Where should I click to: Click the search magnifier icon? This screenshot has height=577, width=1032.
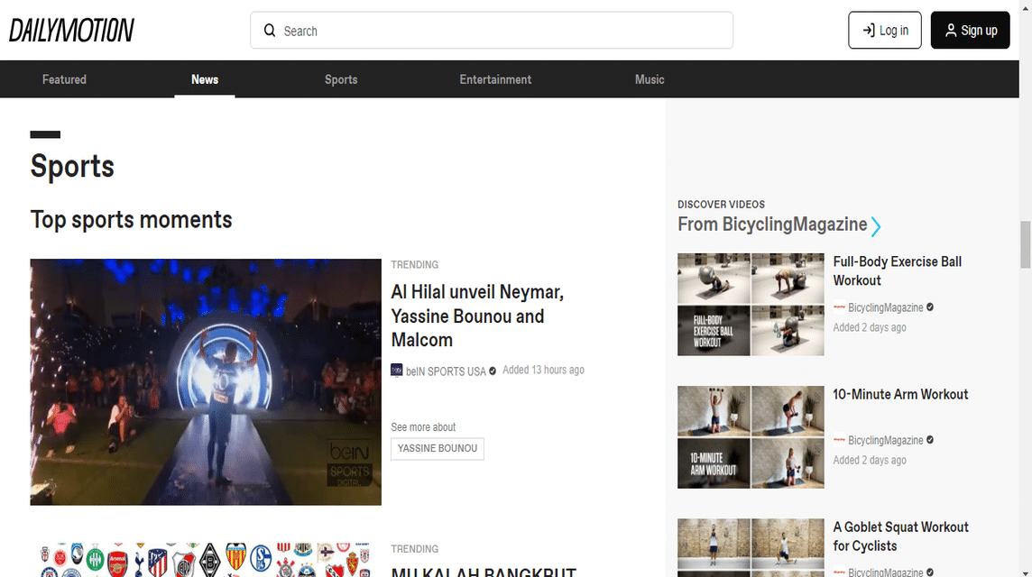[x=270, y=31]
